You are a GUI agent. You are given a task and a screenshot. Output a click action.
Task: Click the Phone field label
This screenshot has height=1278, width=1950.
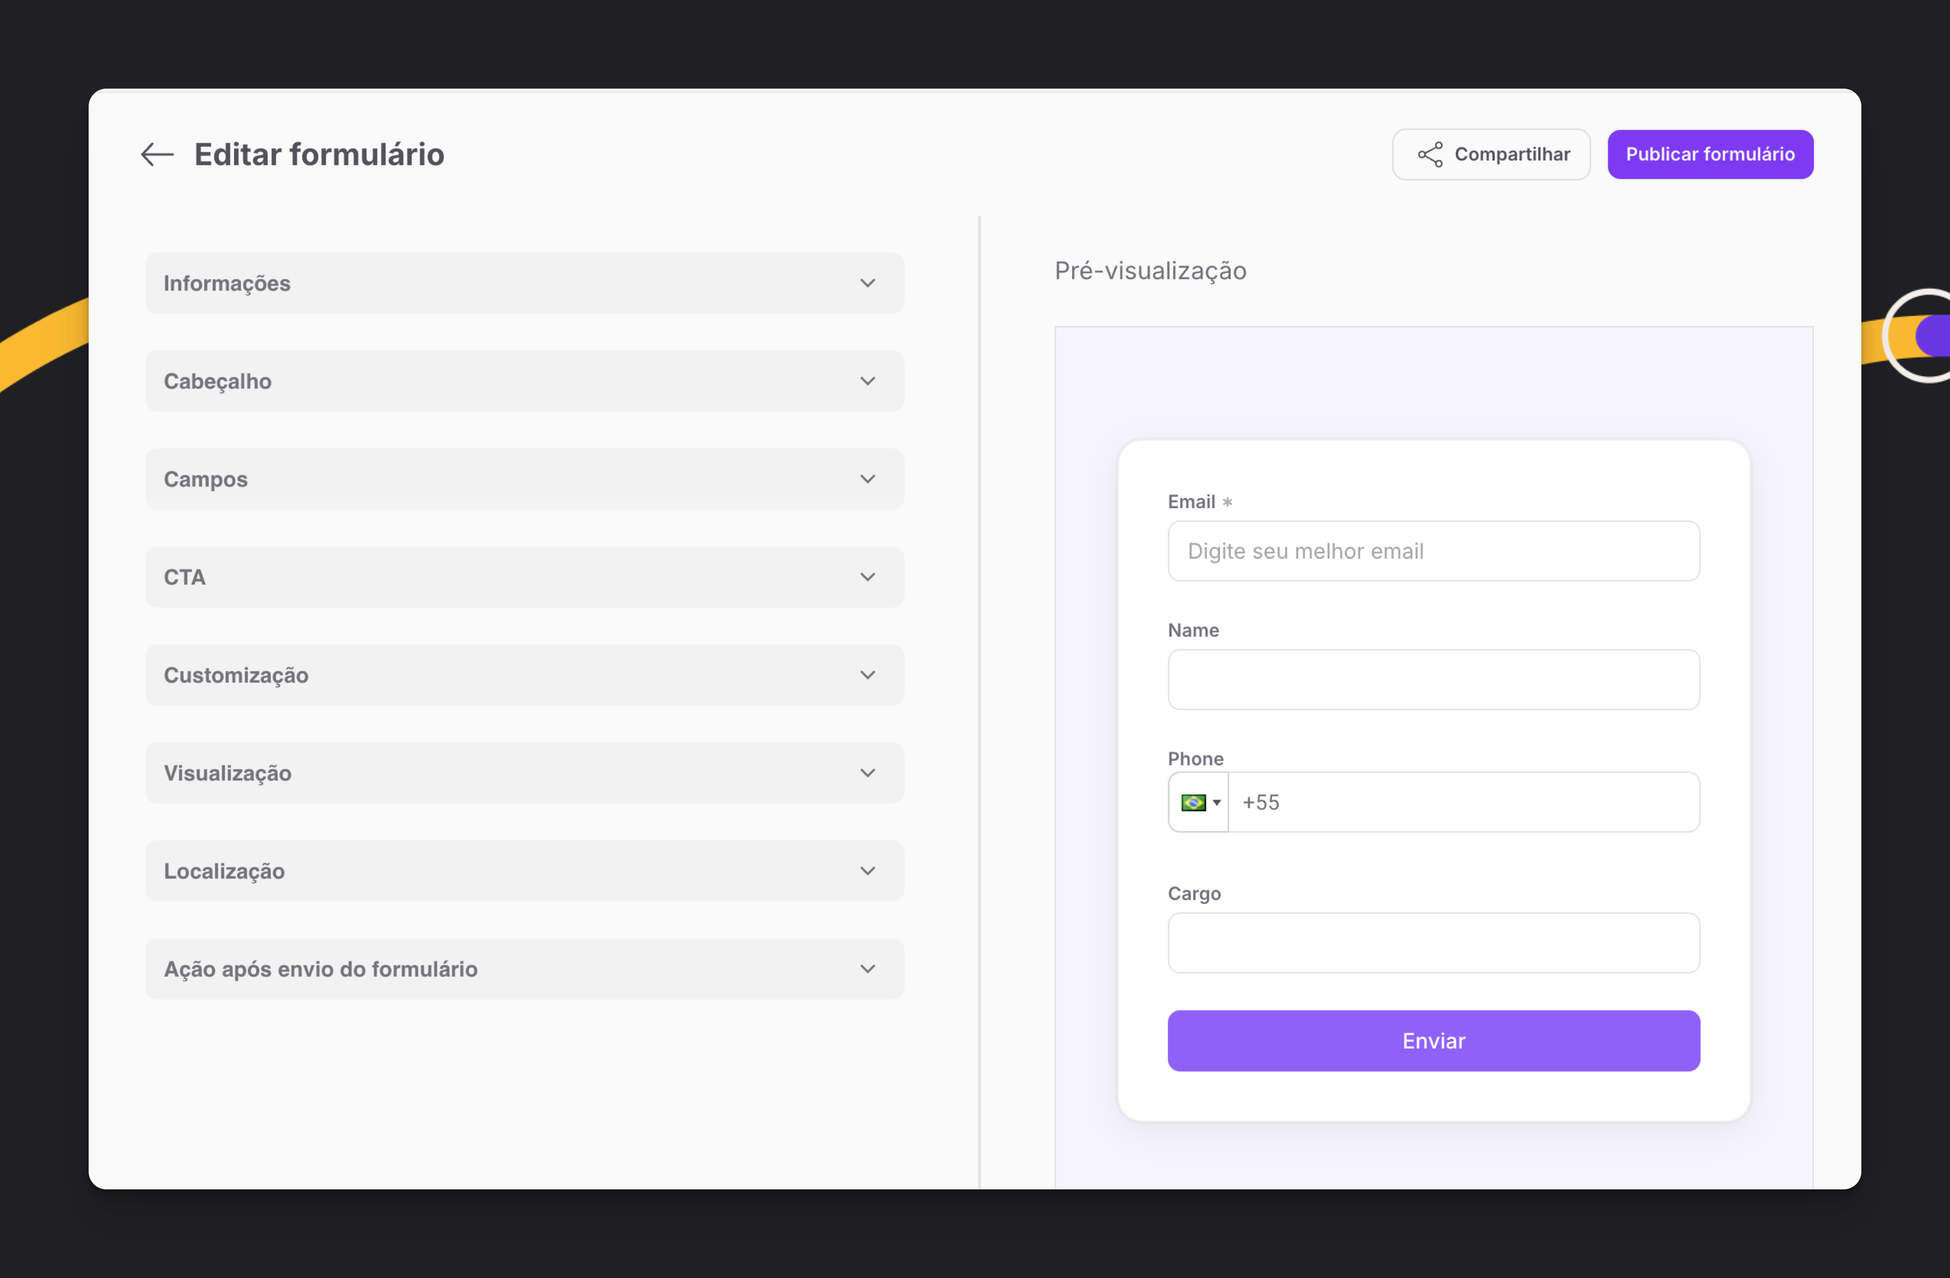coord(1195,759)
